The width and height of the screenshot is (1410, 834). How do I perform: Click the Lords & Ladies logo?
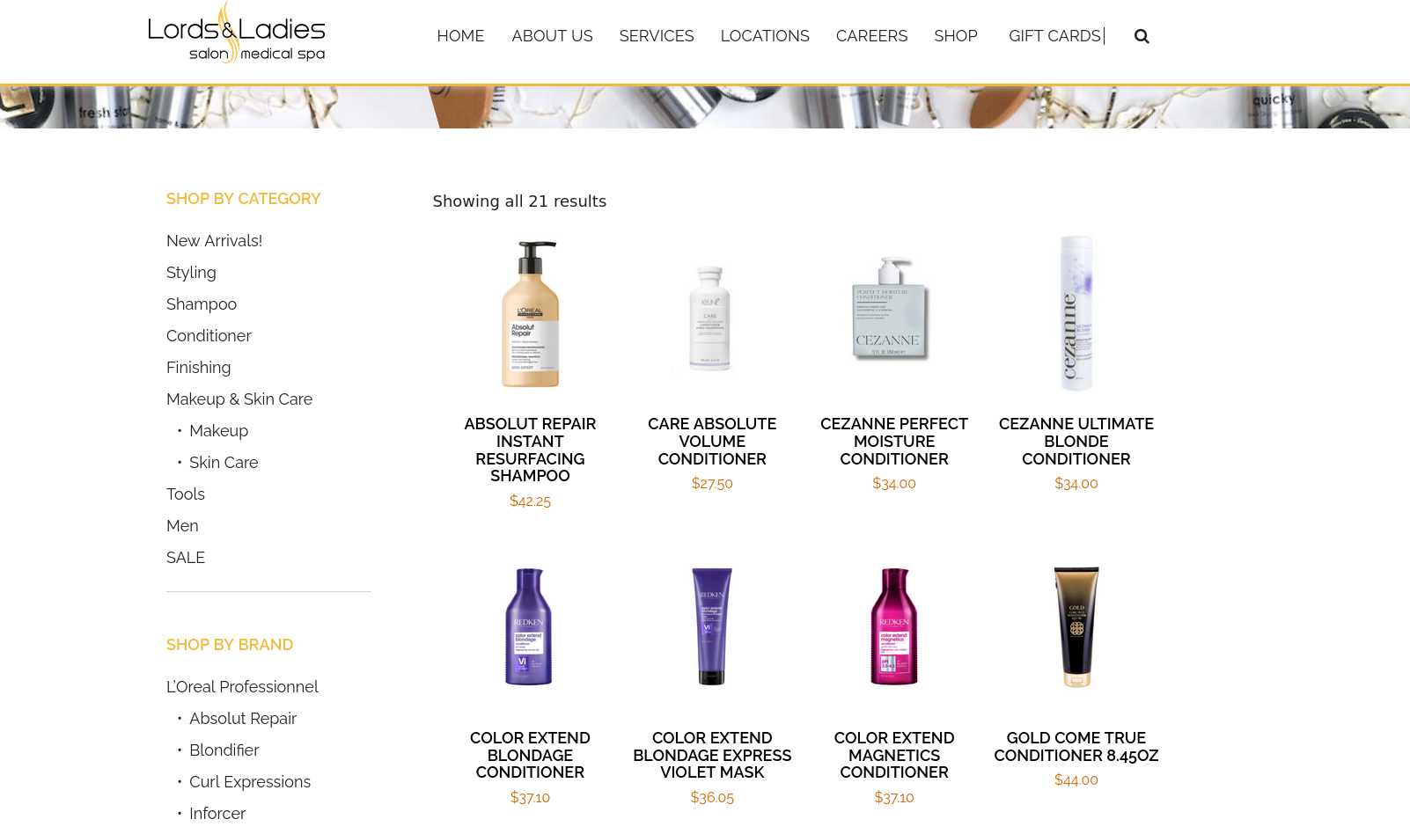tap(237, 33)
